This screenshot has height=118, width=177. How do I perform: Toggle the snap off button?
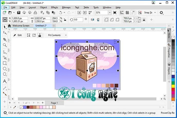[140, 13]
